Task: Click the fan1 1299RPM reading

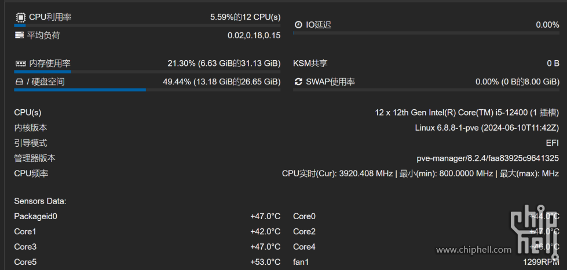Action: coord(541,262)
